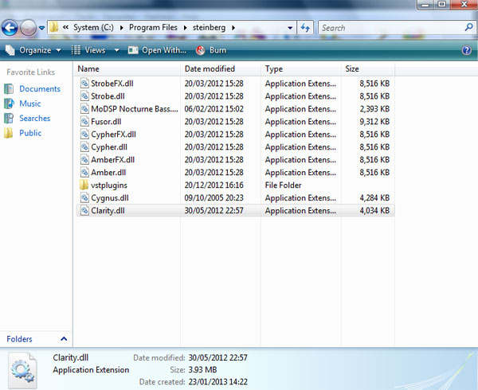Expand arrow after steinberg breadcrumb
This screenshot has height=390, width=478.
pos(233,28)
